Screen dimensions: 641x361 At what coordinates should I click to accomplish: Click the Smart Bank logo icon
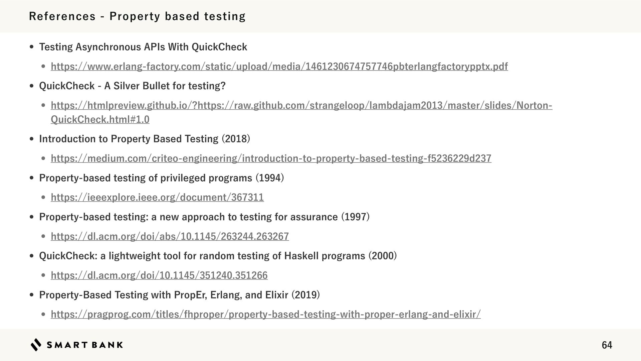(x=36, y=345)
